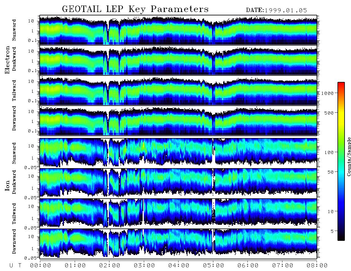Click inside the Ion Duskward spectrogram panel
Screen dimensions: 351x271
coord(178,183)
